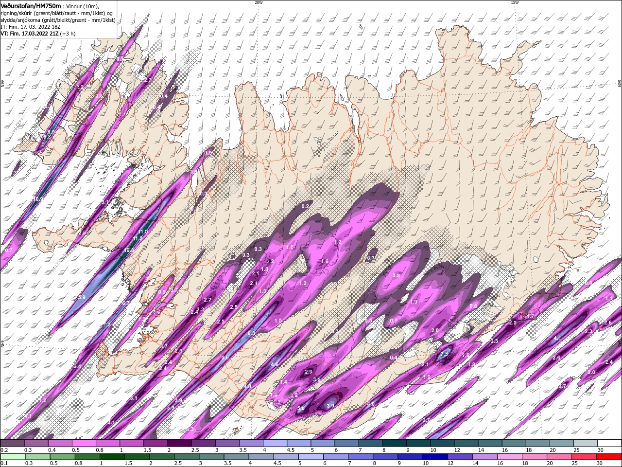Click the 7 label under the upper scale
622x467 pixels.
pyautogui.click(x=360, y=450)
